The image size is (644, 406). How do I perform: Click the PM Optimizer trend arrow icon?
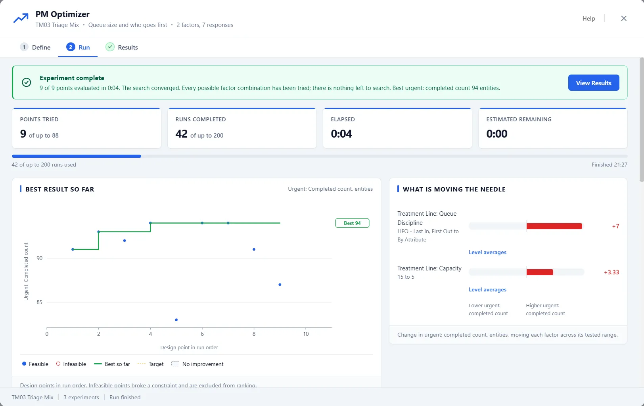click(x=21, y=18)
